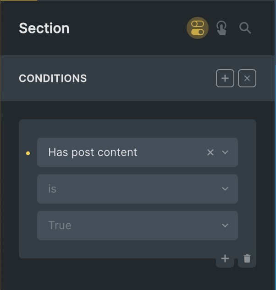Click the "is" operator text
This screenshot has height=290, width=276.
tap(52, 189)
